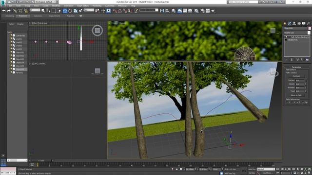Click the object color swatch
The height and width of the screenshot is (175, 312).
coord(310,28)
